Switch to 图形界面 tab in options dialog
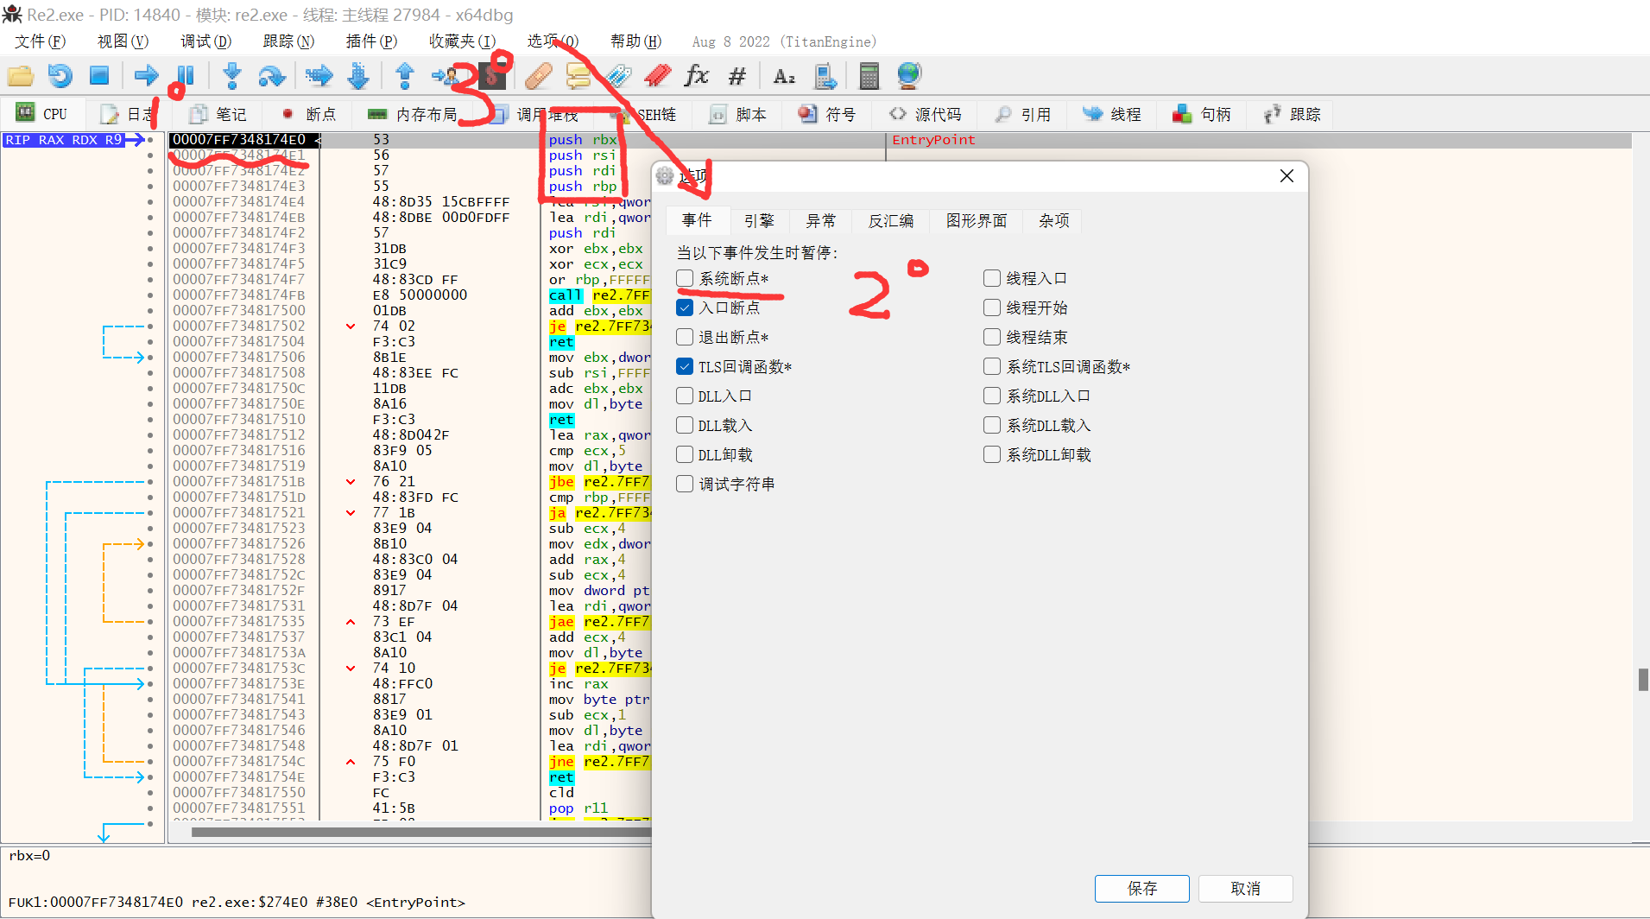Viewport: 1650px width, 919px height. pyautogui.click(x=977, y=221)
